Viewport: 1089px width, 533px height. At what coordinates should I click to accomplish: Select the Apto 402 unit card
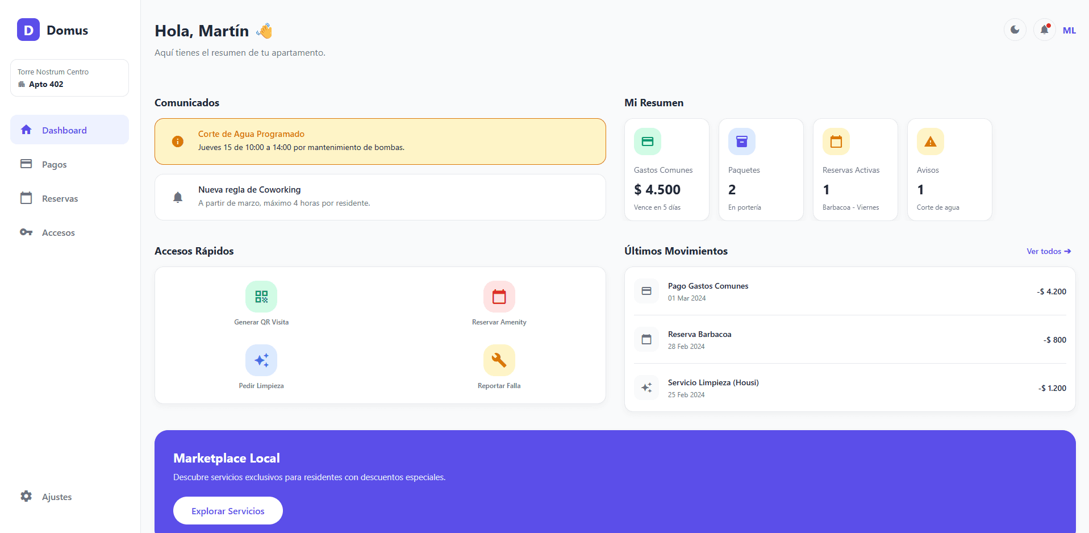coord(69,77)
